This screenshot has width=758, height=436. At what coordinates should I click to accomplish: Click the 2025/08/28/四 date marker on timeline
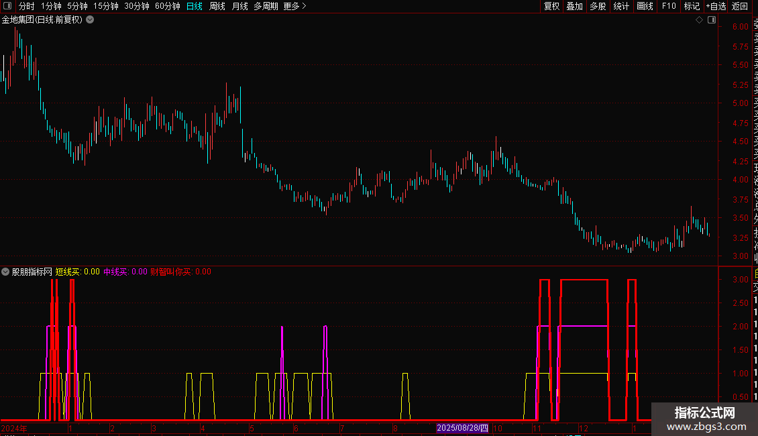click(462, 428)
